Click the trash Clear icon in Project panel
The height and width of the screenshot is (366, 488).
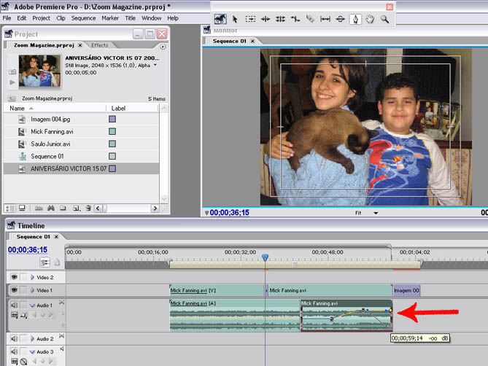88,209
